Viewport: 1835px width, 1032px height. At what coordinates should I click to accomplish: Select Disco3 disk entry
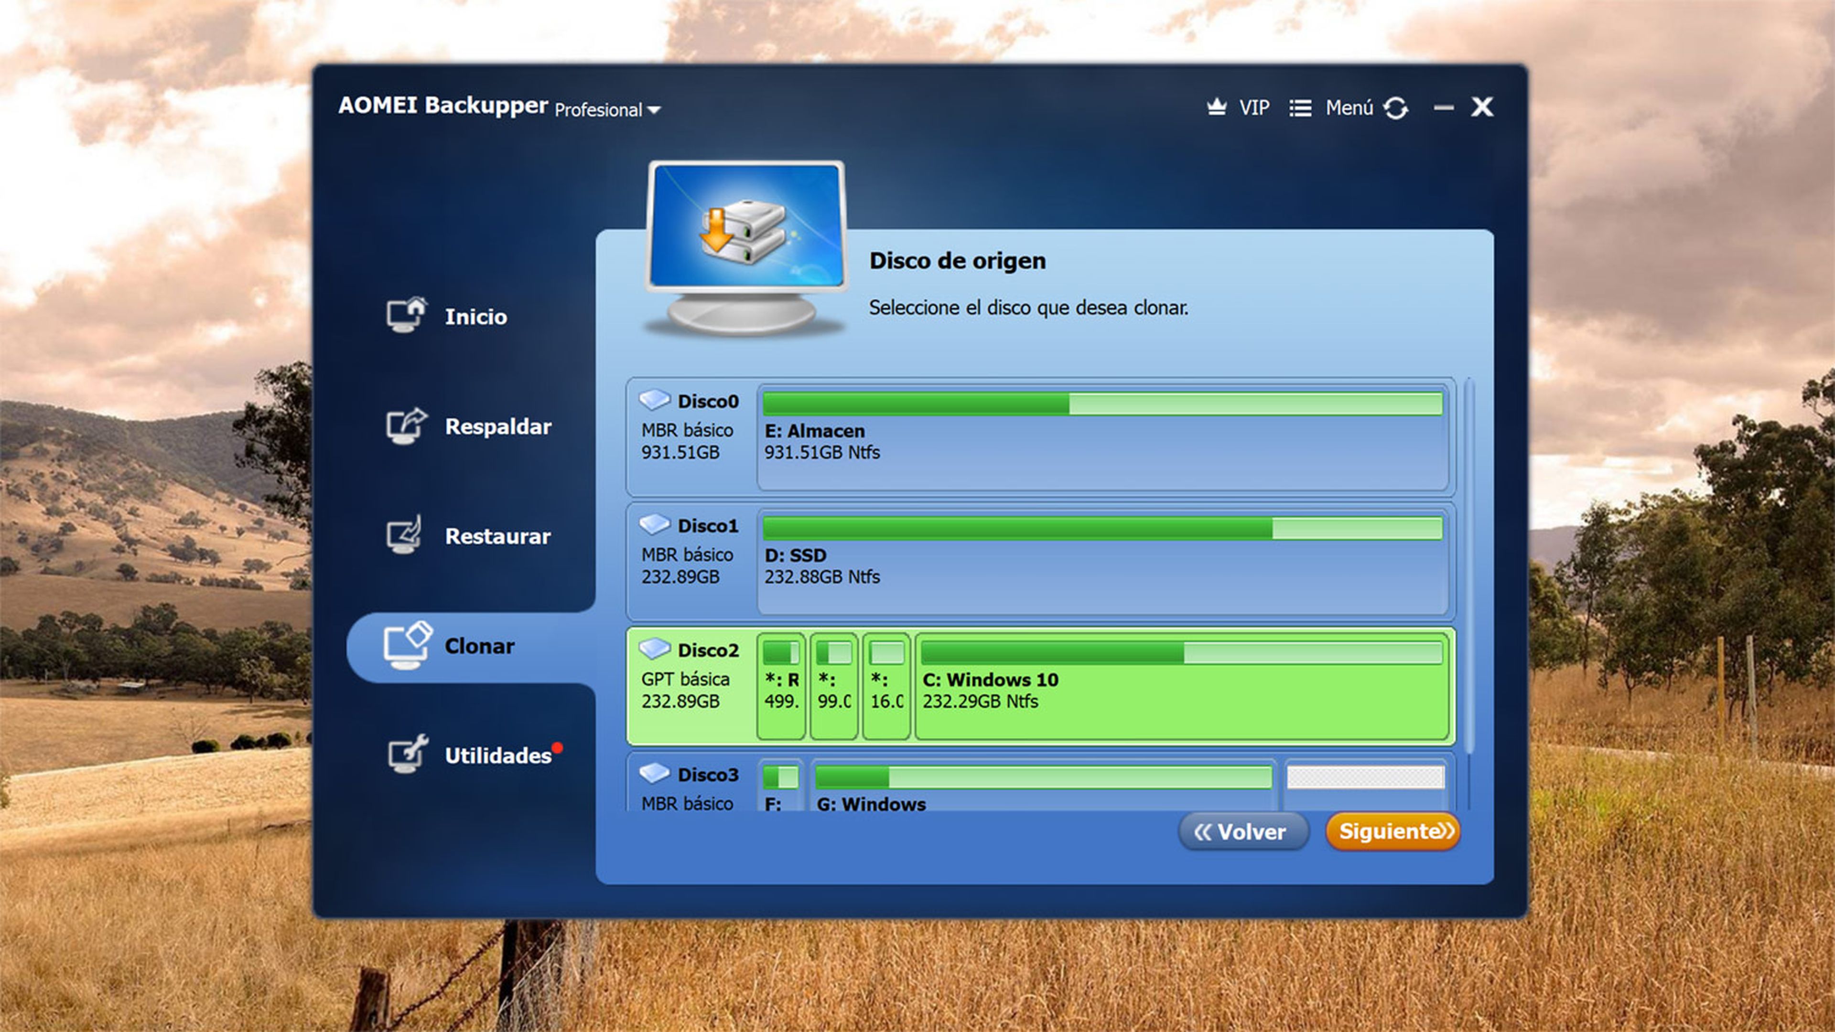pos(1040,781)
